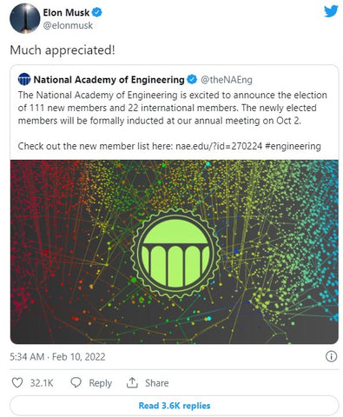The width and height of the screenshot is (343, 417).
Task: Click Elon Musk's verified badge
Action: click(x=97, y=12)
